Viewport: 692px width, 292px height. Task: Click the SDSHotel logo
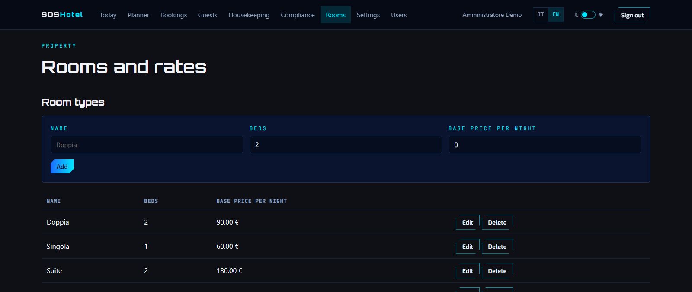coord(62,15)
